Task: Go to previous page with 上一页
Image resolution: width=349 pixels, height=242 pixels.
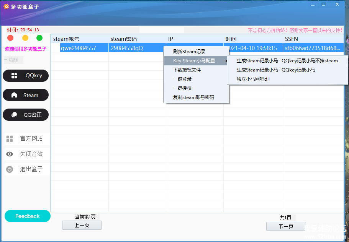Action: point(82,226)
